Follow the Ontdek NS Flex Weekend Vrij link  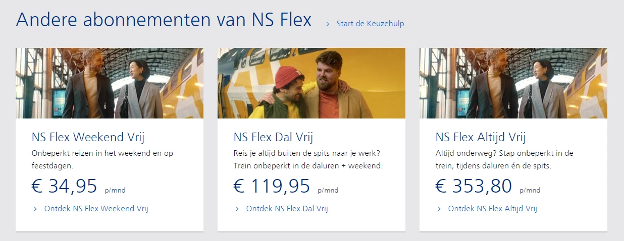pos(96,209)
